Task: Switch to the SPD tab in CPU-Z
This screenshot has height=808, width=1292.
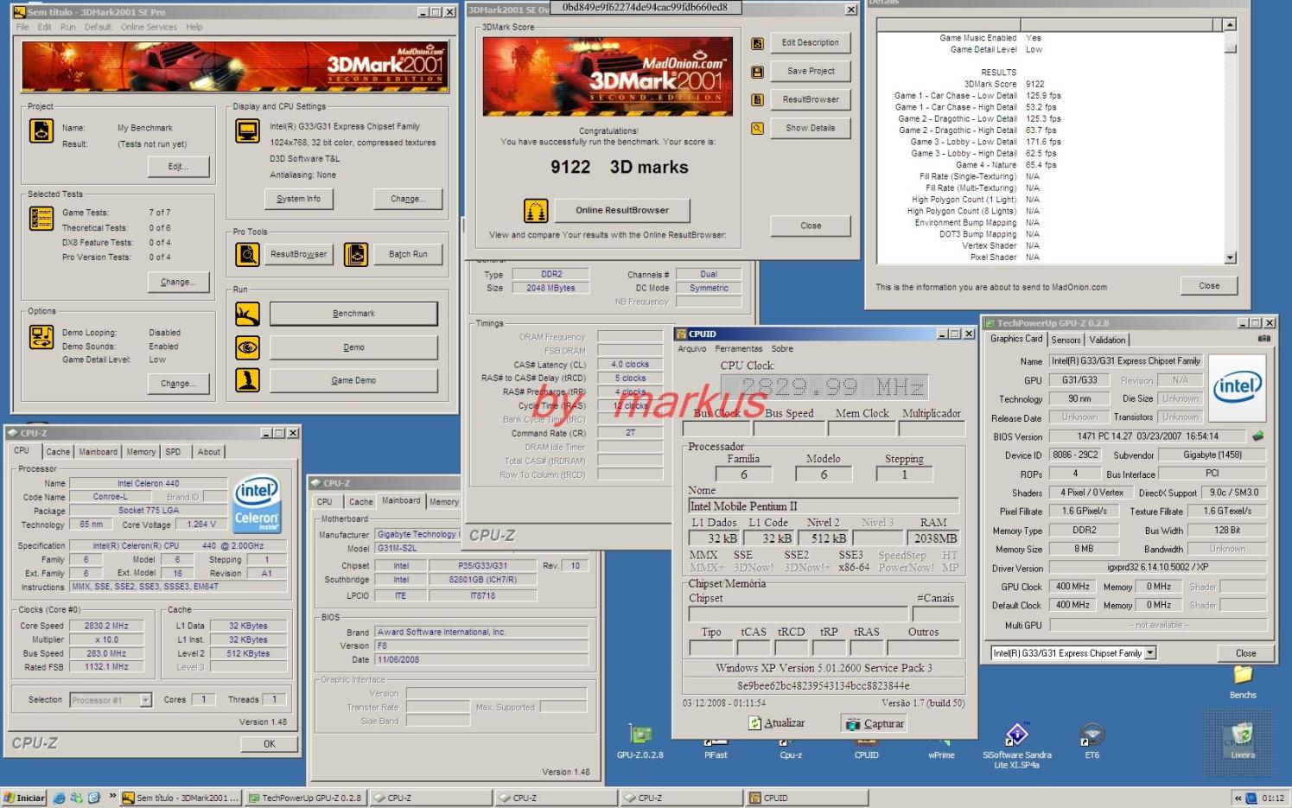Action: (x=173, y=452)
